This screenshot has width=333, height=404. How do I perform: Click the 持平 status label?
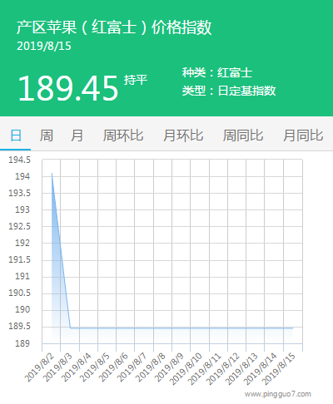coord(136,80)
